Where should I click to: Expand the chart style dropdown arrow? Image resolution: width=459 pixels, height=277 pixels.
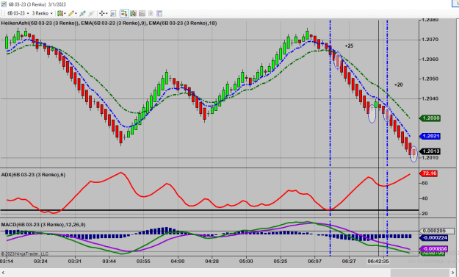[65, 13]
